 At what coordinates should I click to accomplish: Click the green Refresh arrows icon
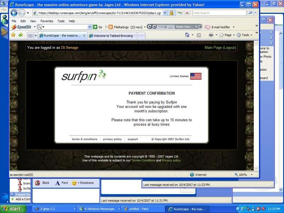click(x=180, y=13)
